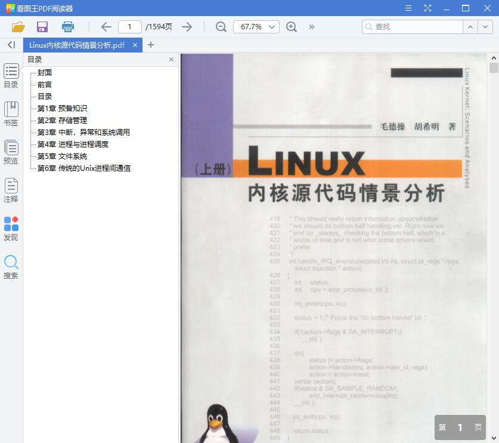Maximize the PDF reader window
The width and height of the screenshot is (499, 443).
466,8
